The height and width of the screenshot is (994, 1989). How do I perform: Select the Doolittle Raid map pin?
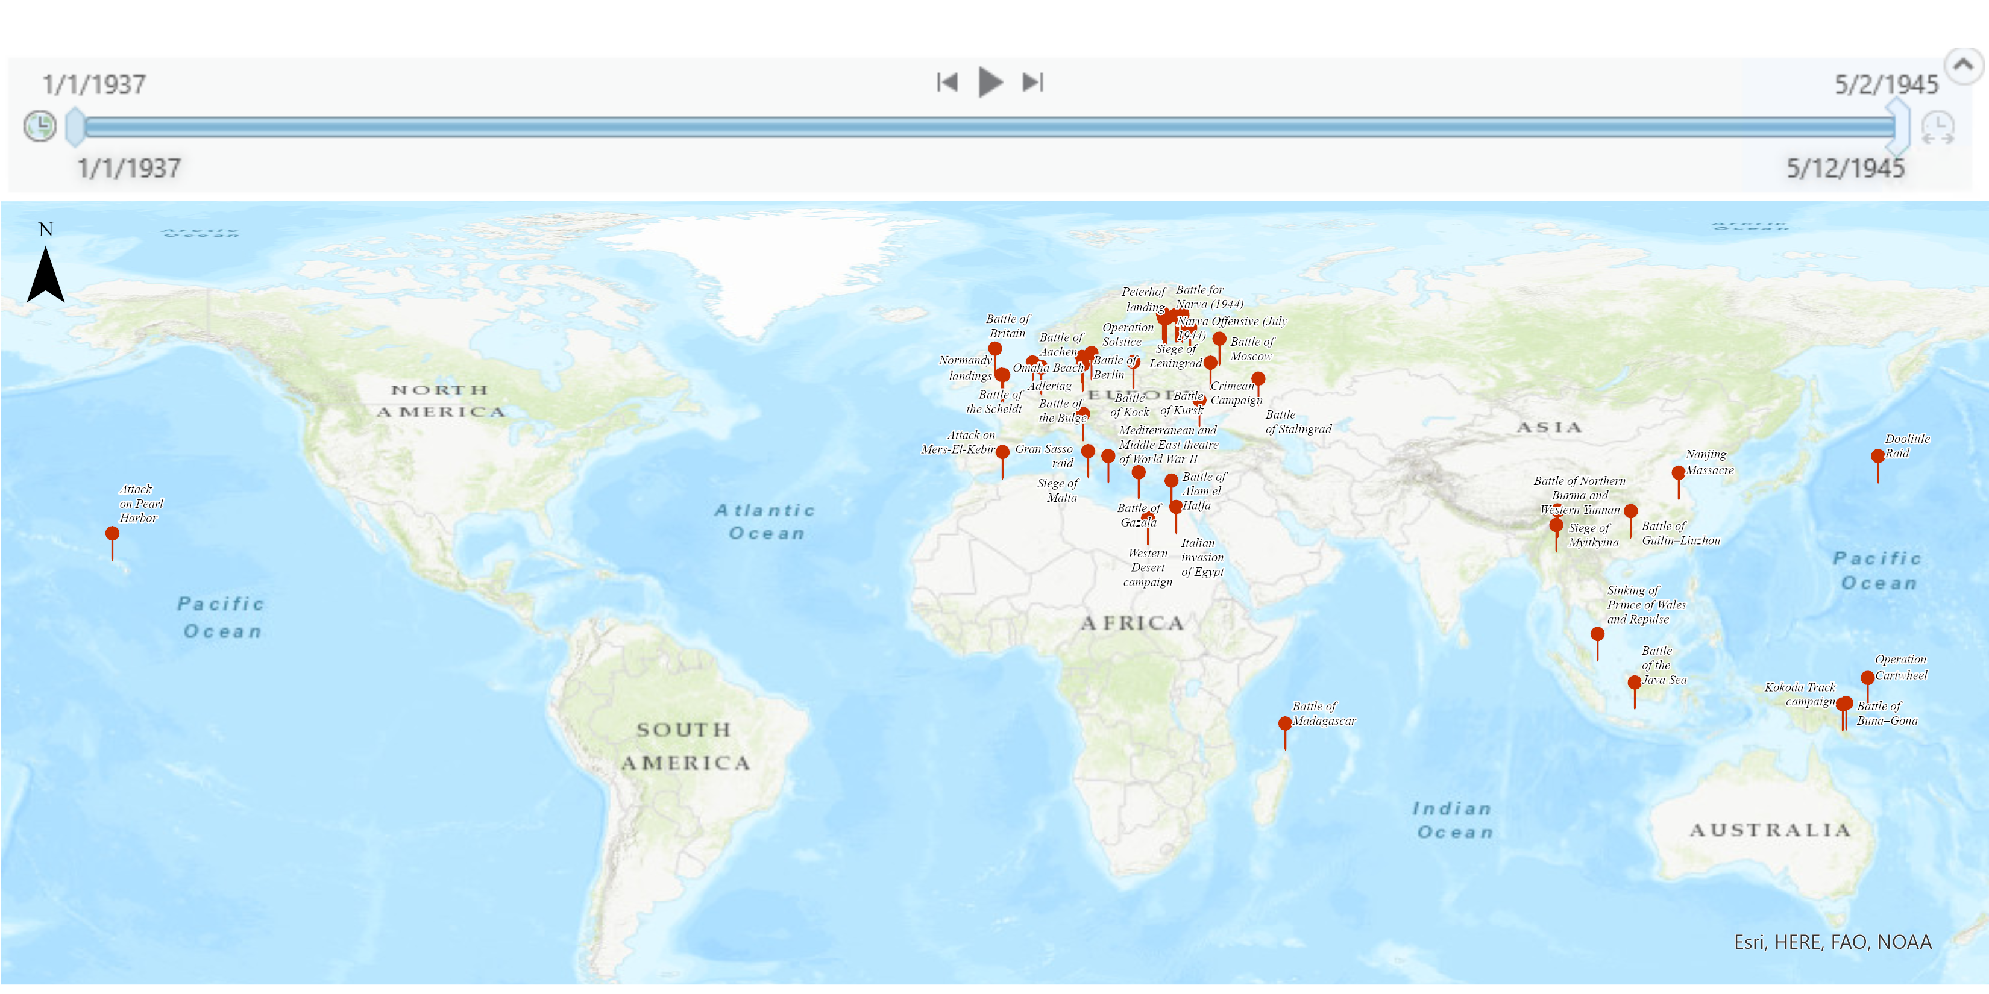[x=1878, y=466]
